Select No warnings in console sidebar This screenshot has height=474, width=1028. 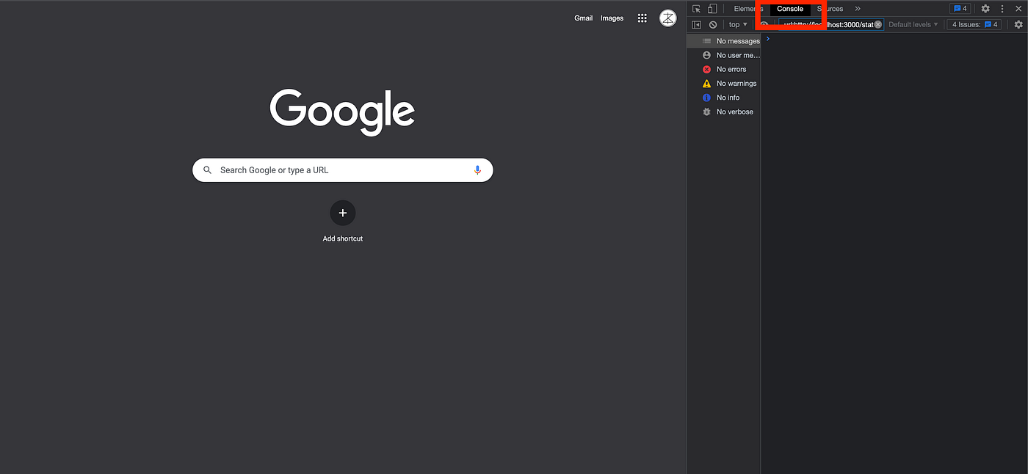(x=723, y=84)
